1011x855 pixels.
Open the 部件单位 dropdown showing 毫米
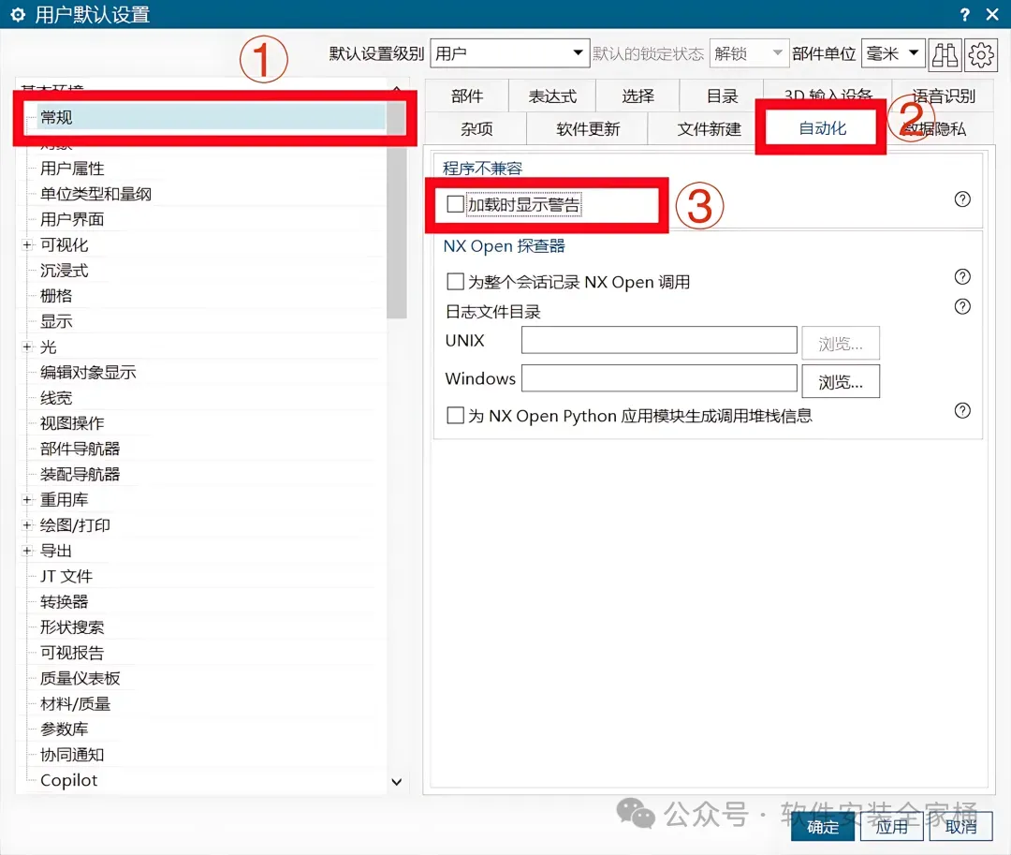893,53
